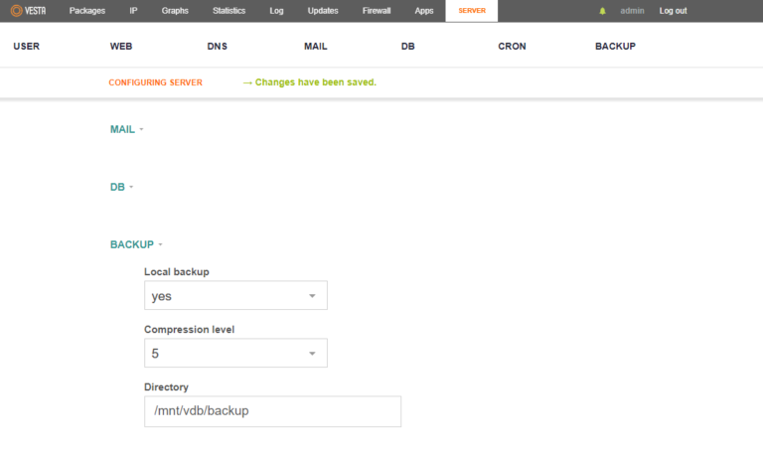The image size is (763, 455).
Task: Open the MAIL section in top navigation
Action: pos(315,47)
